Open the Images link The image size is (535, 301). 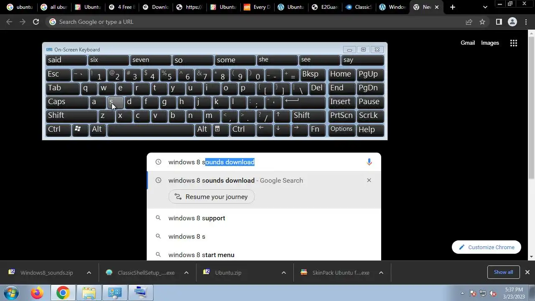pyautogui.click(x=490, y=43)
